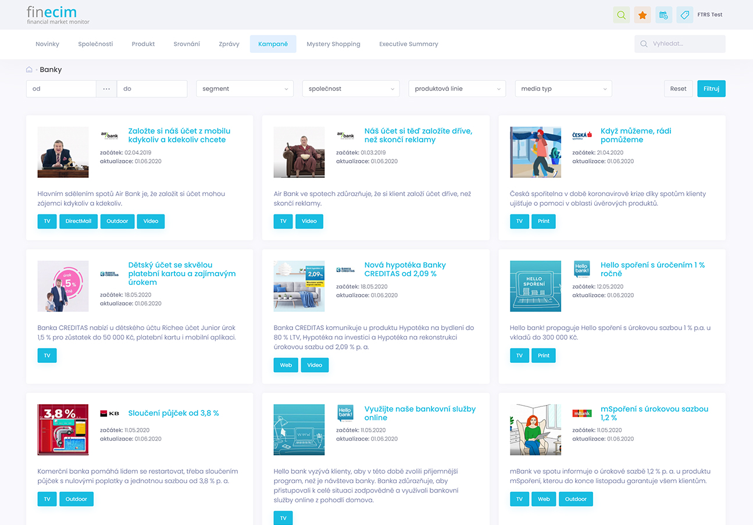The width and height of the screenshot is (753, 525).
Task: Go to the Společnosti tab
Action: (95, 44)
